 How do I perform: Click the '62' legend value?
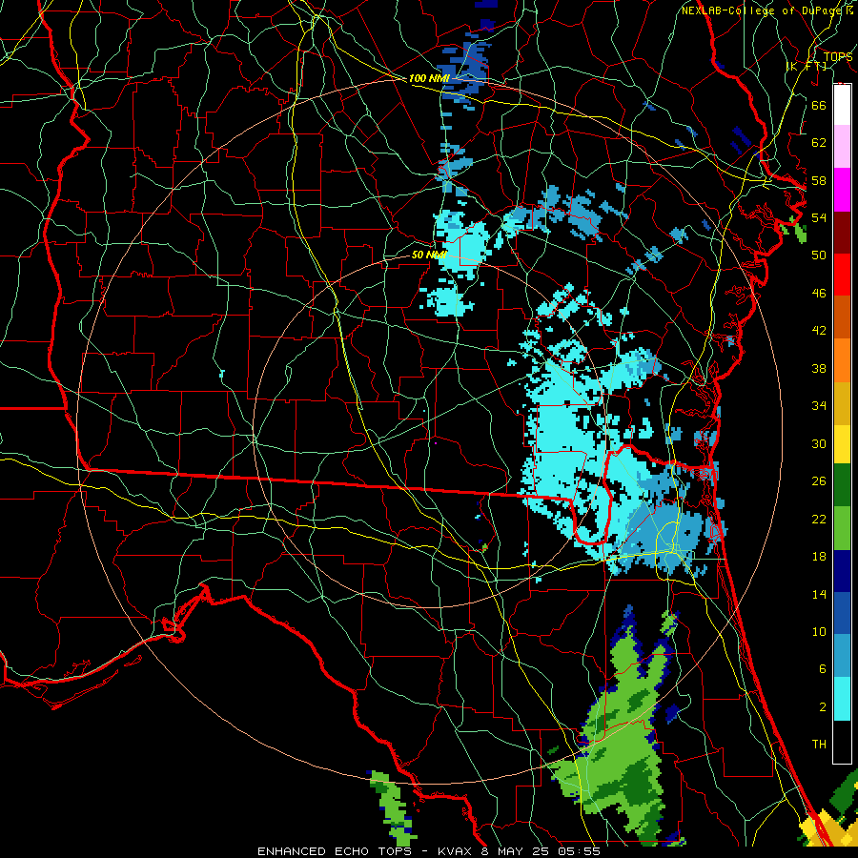[x=819, y=142]
